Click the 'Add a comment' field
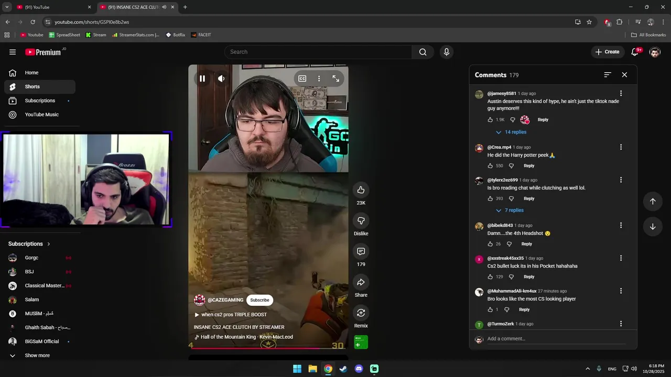This screenshot has width=671, height=377. click(x=556, y=339)
